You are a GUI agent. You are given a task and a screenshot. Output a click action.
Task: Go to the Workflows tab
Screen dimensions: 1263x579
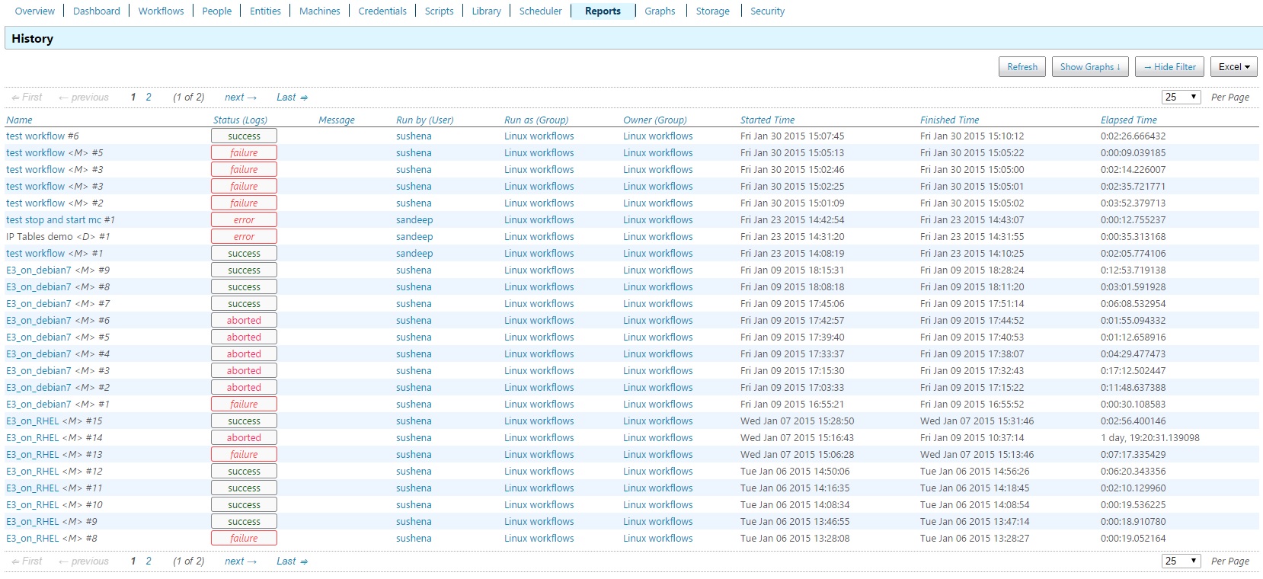[x=161, y=11]
